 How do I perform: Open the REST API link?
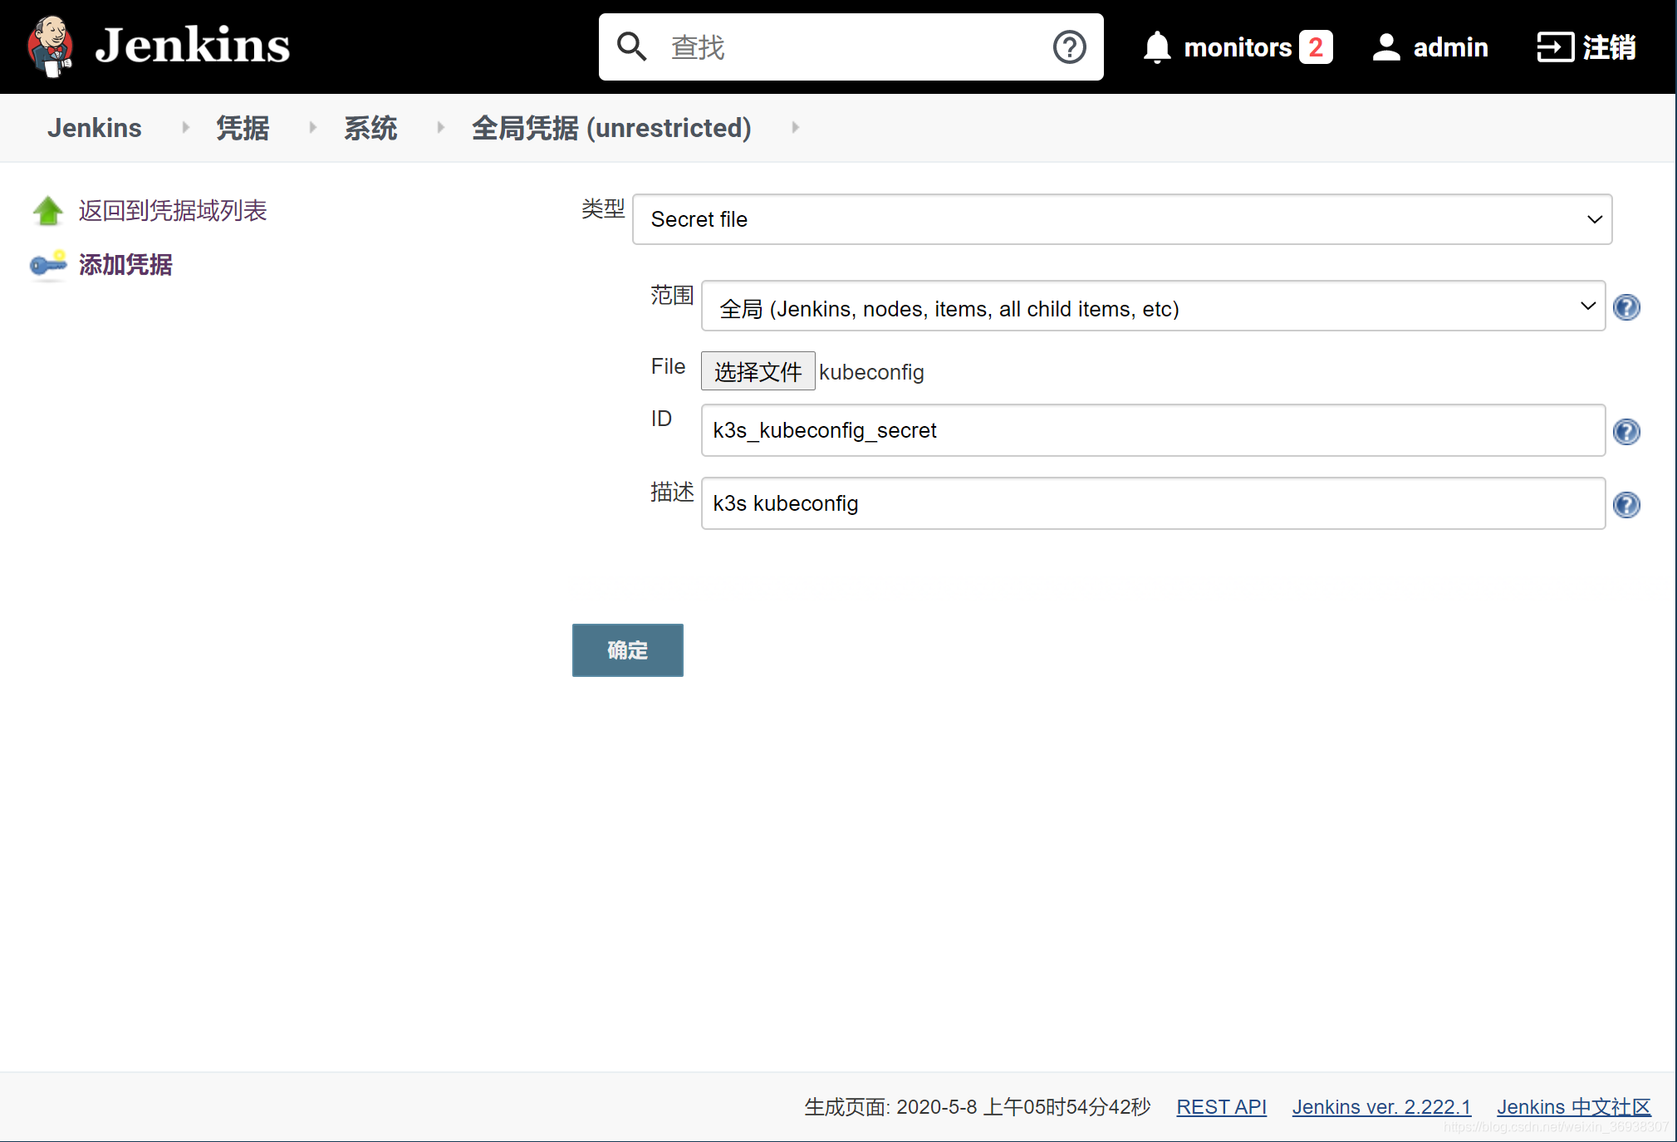(x=1221, y=1107)
